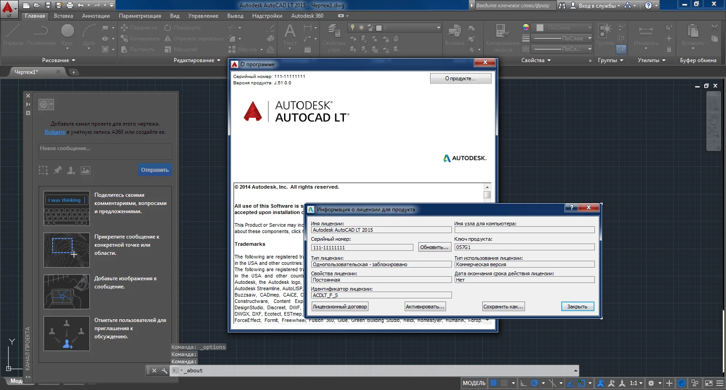This screenshot has height=390, width=726.
Task: Click the Сохранить как... button
Action: [x=503, y=307]
